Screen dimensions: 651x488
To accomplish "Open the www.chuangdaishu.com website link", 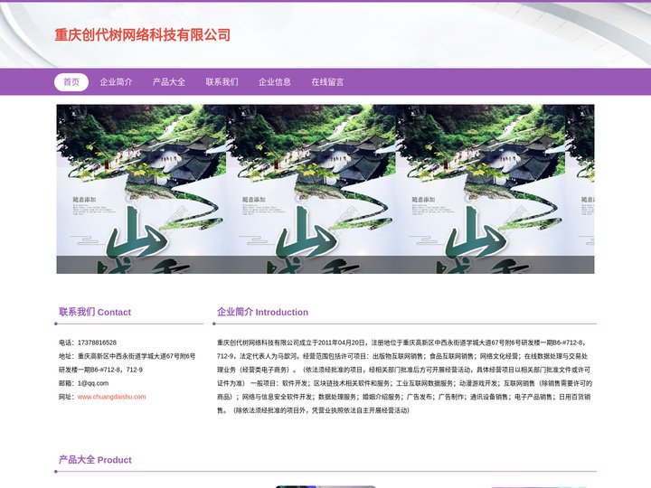I will (x=112, y=397).
